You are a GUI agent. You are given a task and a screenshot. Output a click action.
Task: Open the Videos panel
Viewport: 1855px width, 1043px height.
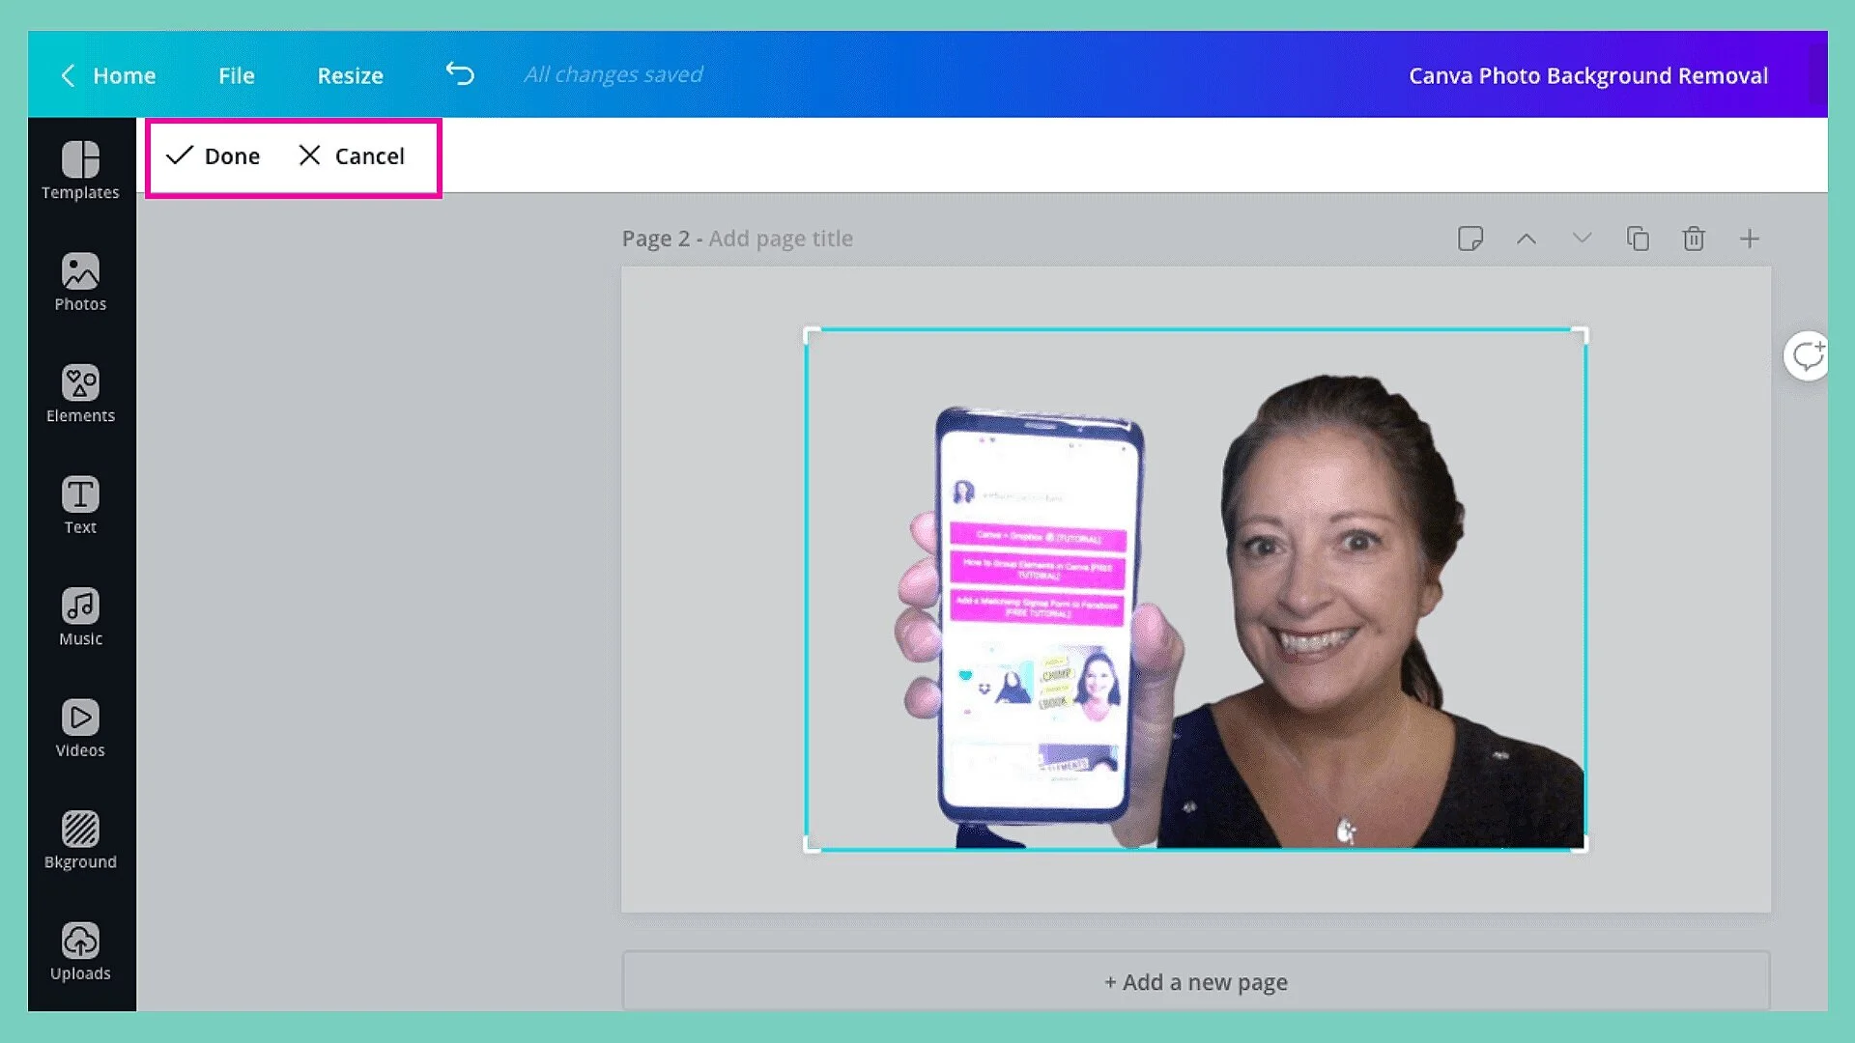(80, 727)
